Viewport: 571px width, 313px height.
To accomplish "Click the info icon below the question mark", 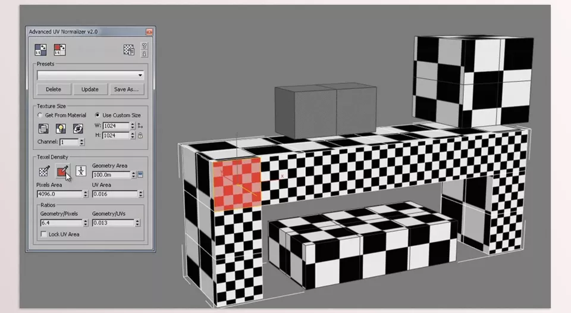I will point(144,54).
